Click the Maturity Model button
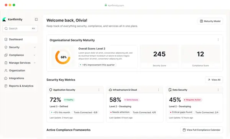The height and width of the screenshot is (139, 230). [x=210, y=21]
